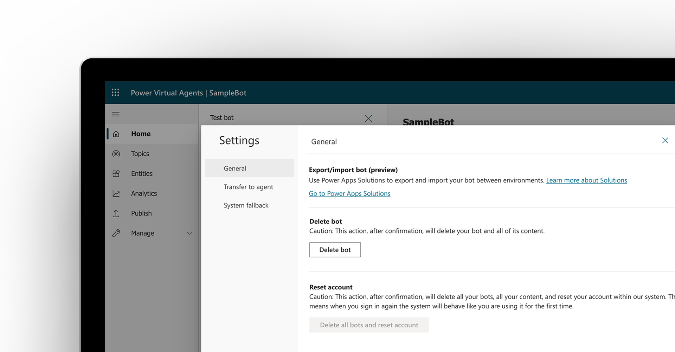Close the Settings dialog

665,141
